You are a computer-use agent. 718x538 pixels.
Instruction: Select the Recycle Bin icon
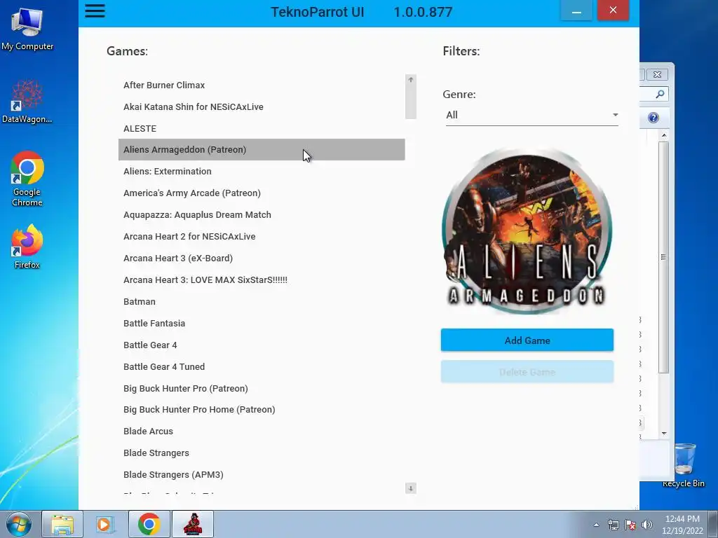(x=684, y=465)
